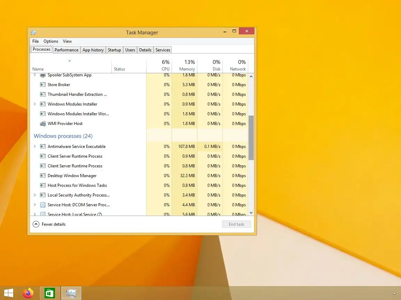Click the Desktop Window Manager icon

(43, 175)
